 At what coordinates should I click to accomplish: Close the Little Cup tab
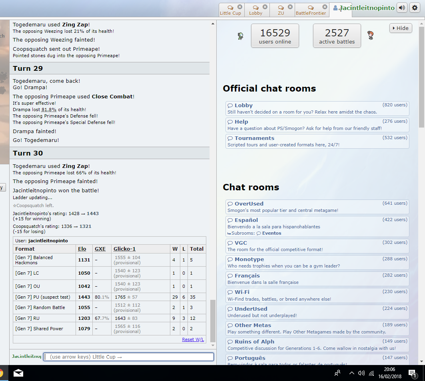pyautogui.click(x=239, y=7)
